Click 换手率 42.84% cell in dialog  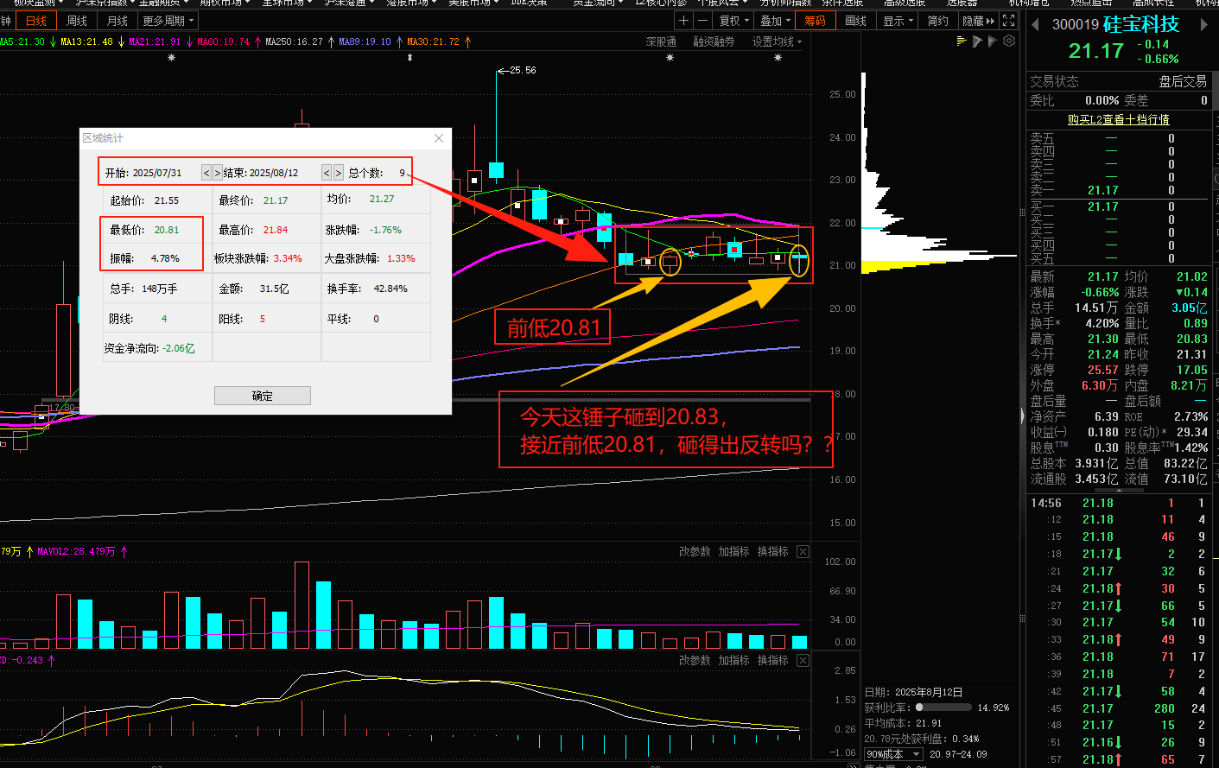376,289
